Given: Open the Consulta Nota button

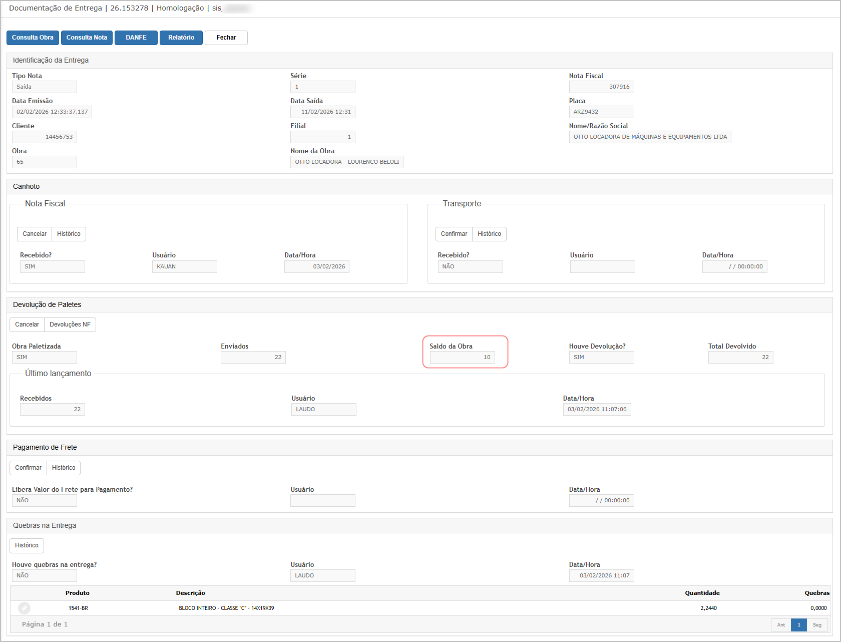Looking at the screenshot, I should [87, 38].
